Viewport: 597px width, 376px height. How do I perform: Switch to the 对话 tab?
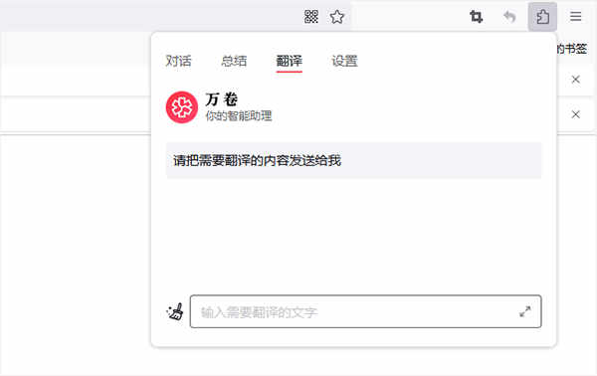pyautogui.click(x=178, y=61)
